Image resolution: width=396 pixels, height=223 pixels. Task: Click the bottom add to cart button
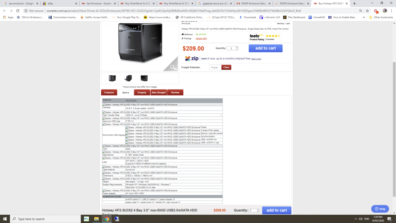pyautogui.click(x=276, y=210)
